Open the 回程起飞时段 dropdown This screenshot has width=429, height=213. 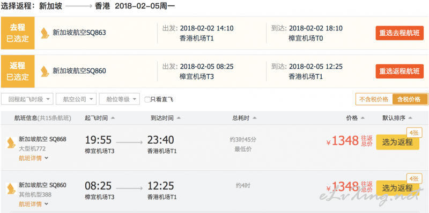[27, 99]
